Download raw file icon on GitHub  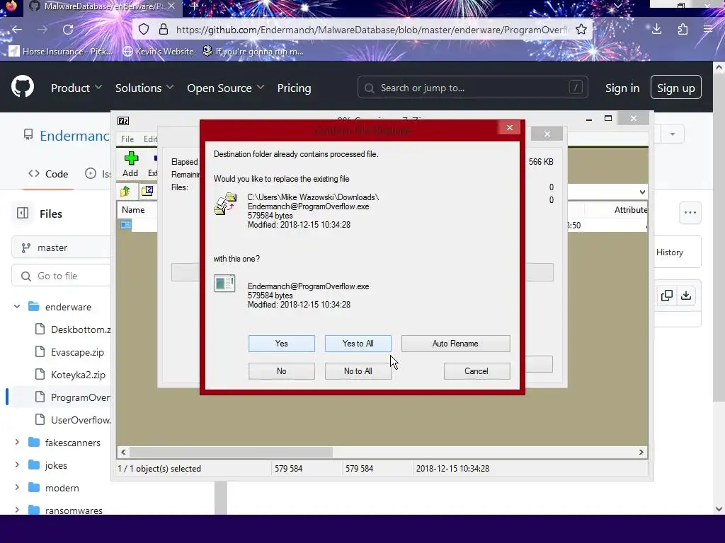pyautogui.click(x=686, y=296)
